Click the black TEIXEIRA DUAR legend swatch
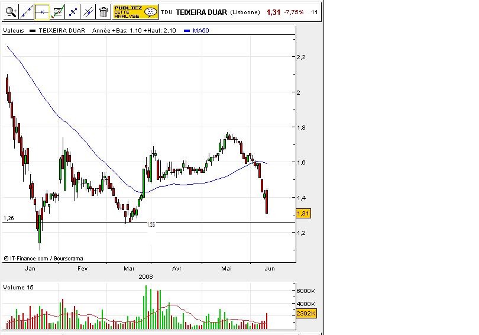The height and width of the screenshot is (335, 479). 33,31
